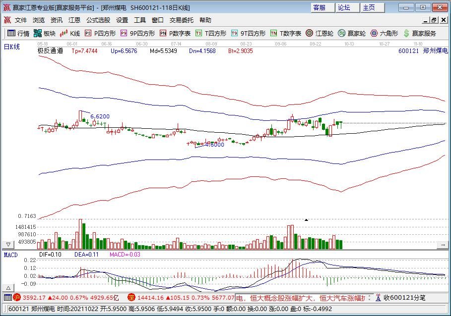Open the 公式选股 menu
This screenshot has width=451, height=316.
point(98,20)
